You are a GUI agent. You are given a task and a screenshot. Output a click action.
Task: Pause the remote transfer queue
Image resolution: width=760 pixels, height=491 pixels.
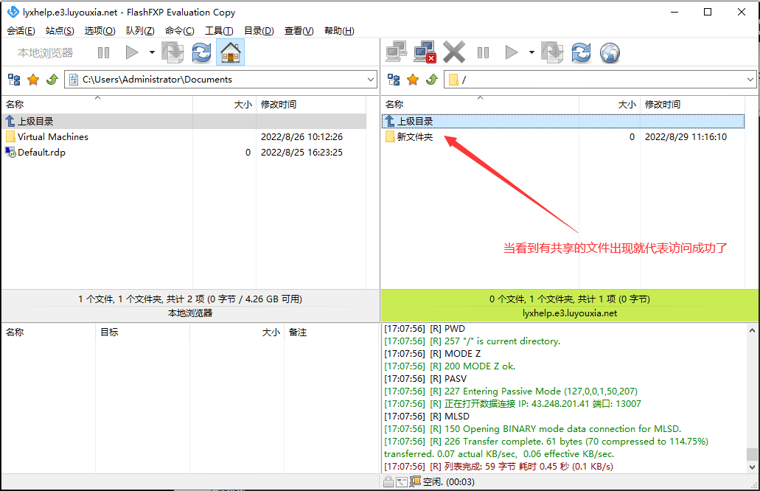[483, 52]
